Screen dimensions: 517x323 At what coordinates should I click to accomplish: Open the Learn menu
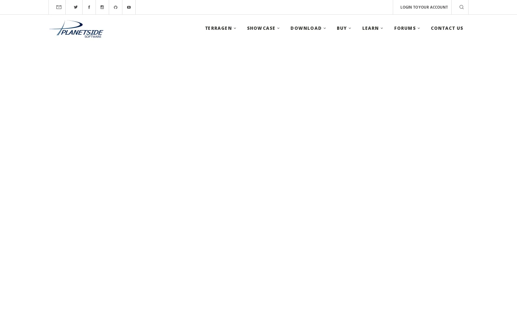pyautogui.click(x=371, y=28)
